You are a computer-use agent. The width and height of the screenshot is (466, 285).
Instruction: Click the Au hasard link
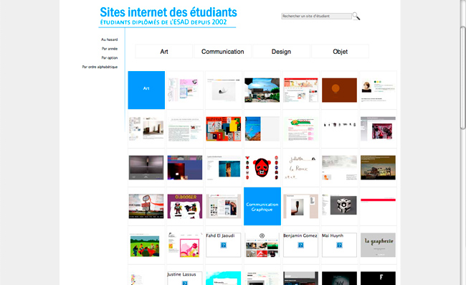pyautogui.click(x=109, y=39)
